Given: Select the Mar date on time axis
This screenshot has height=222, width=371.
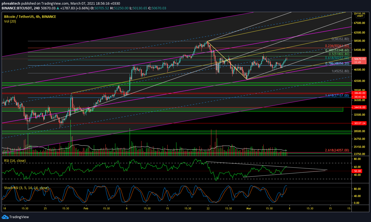Looking at the screenshot, I should 249,208.
